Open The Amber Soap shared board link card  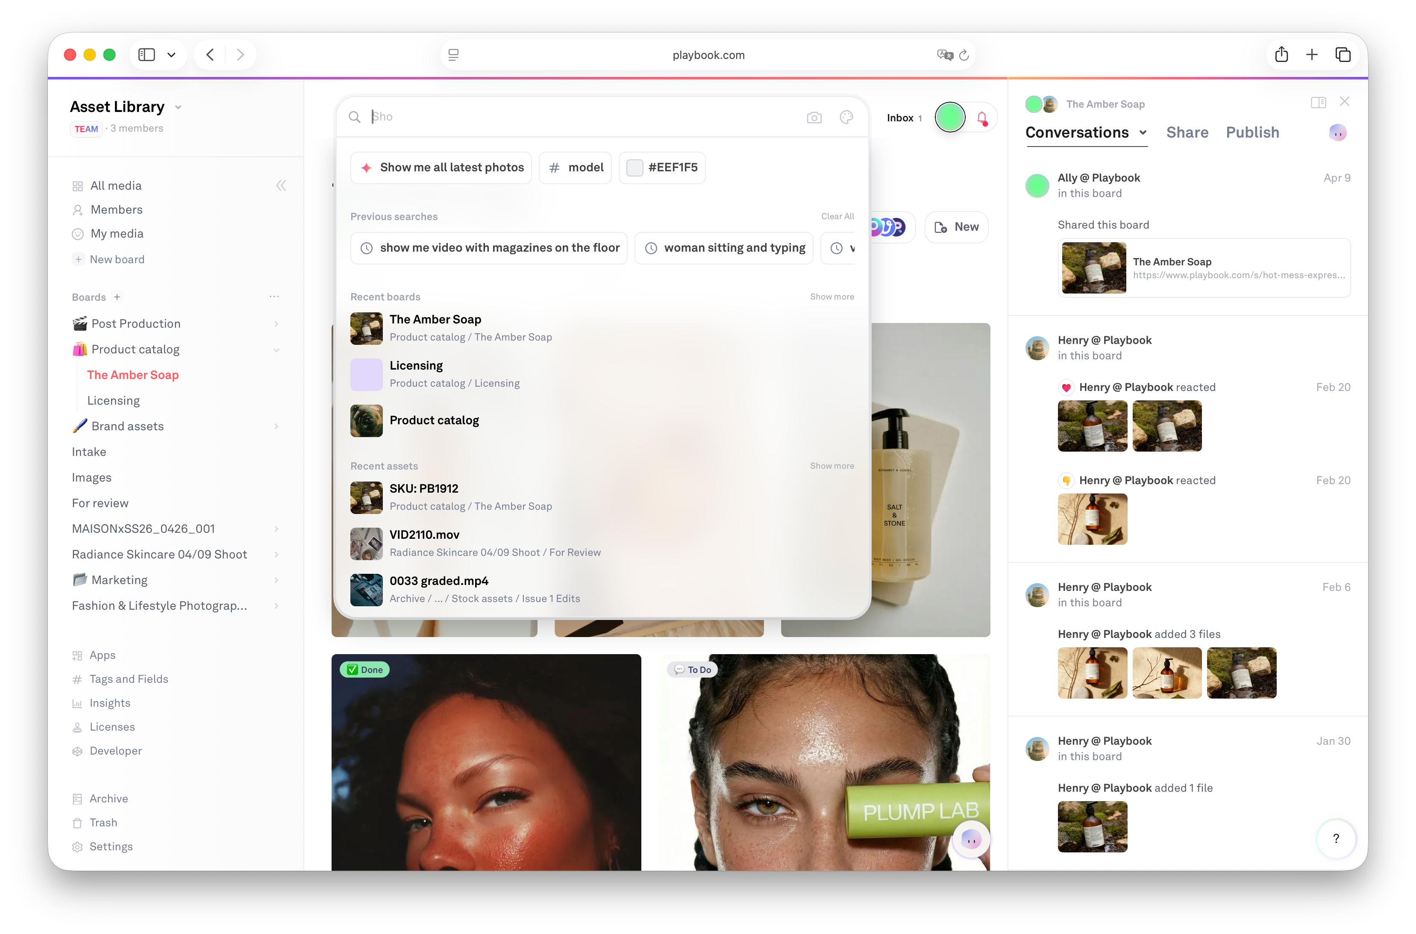pyautogui.click(x=1203, y=268)
